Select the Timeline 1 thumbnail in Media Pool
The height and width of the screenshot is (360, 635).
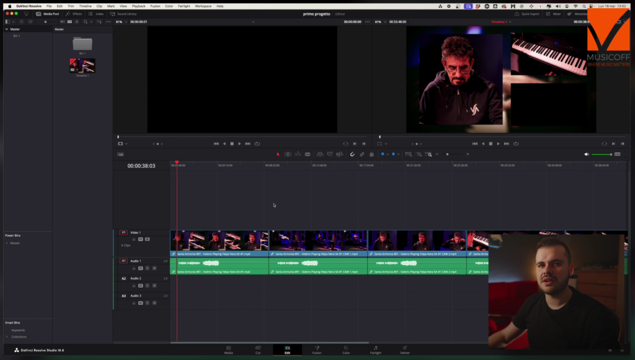(82, 67)
